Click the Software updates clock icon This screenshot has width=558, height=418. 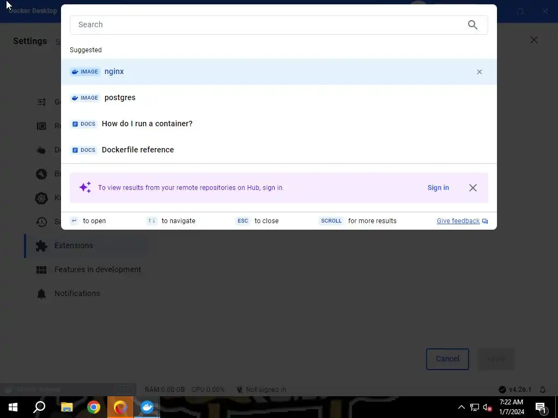(x=41, y=222)
